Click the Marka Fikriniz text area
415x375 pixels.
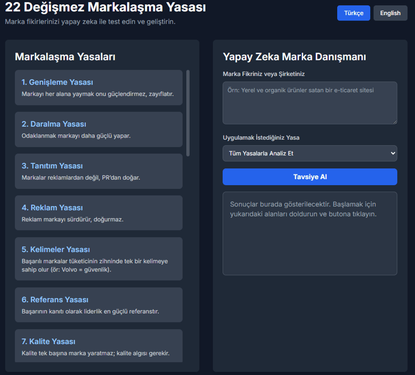pyautogui.click(x=310, y=103)
